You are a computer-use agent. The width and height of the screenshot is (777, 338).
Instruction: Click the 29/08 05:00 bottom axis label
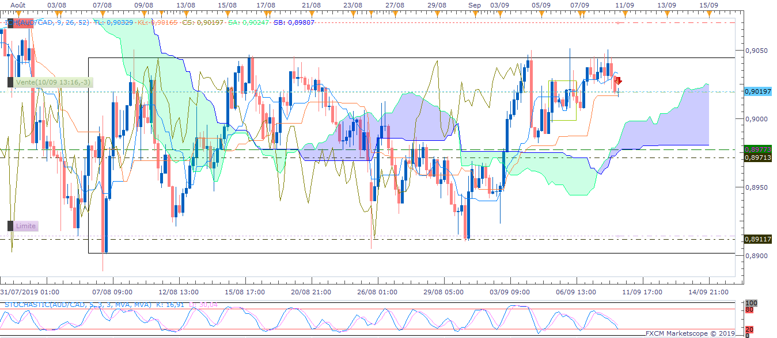(443, 292)
